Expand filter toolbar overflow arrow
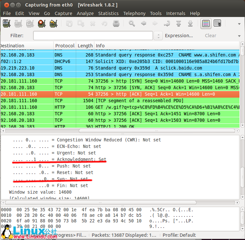245x240 pixels. point(239,36)
